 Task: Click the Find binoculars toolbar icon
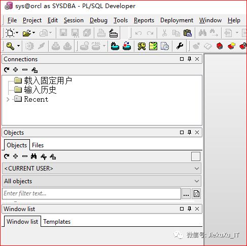pos(202,33)
